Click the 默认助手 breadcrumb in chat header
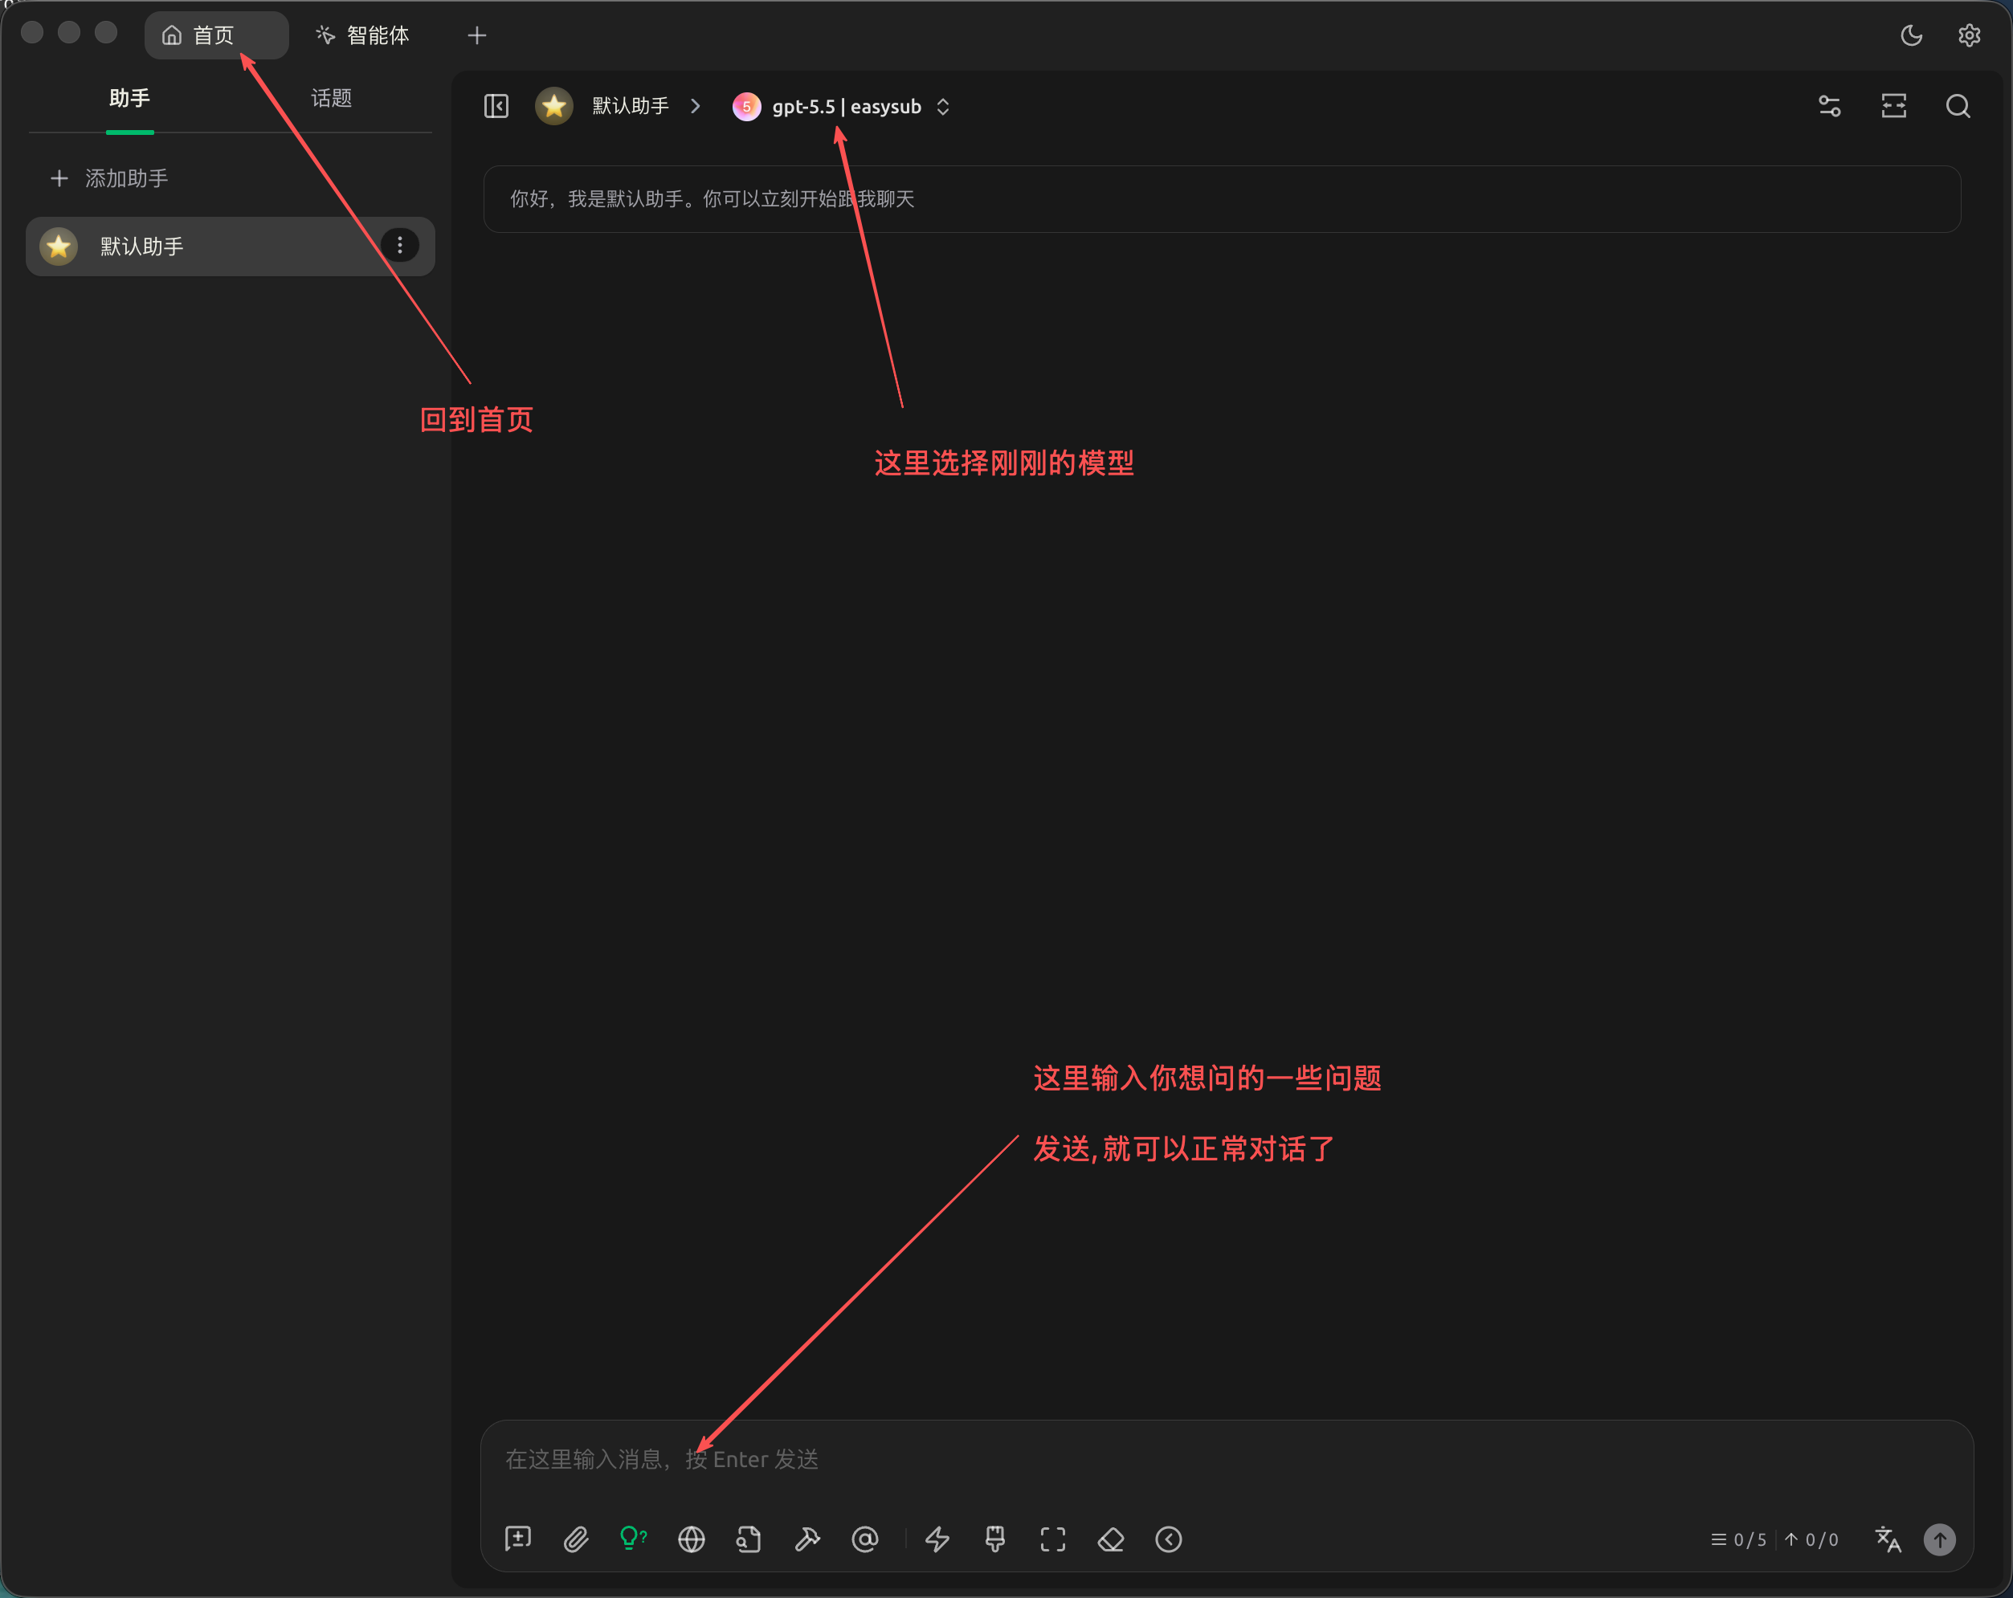Screen dimensions: 2013x1598 click(631, 107)
